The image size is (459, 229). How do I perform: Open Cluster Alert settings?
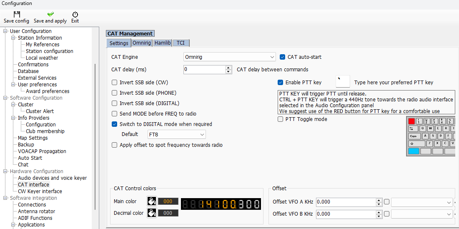[x=40, y=111]
